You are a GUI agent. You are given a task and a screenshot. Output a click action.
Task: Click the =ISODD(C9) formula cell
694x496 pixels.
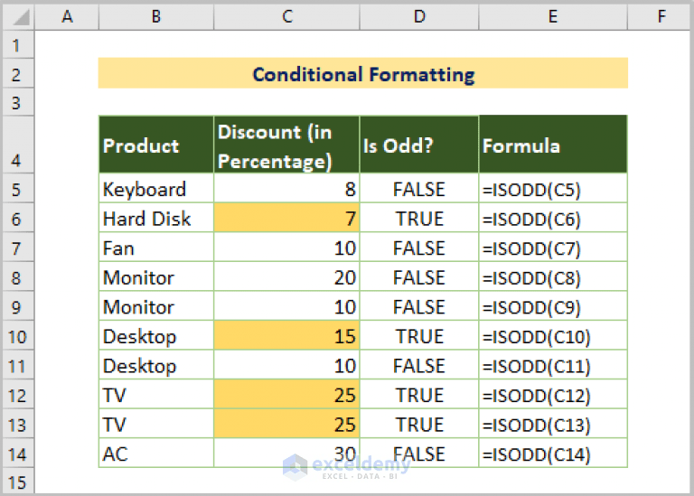pyautogui.click(x=553, y=306)
